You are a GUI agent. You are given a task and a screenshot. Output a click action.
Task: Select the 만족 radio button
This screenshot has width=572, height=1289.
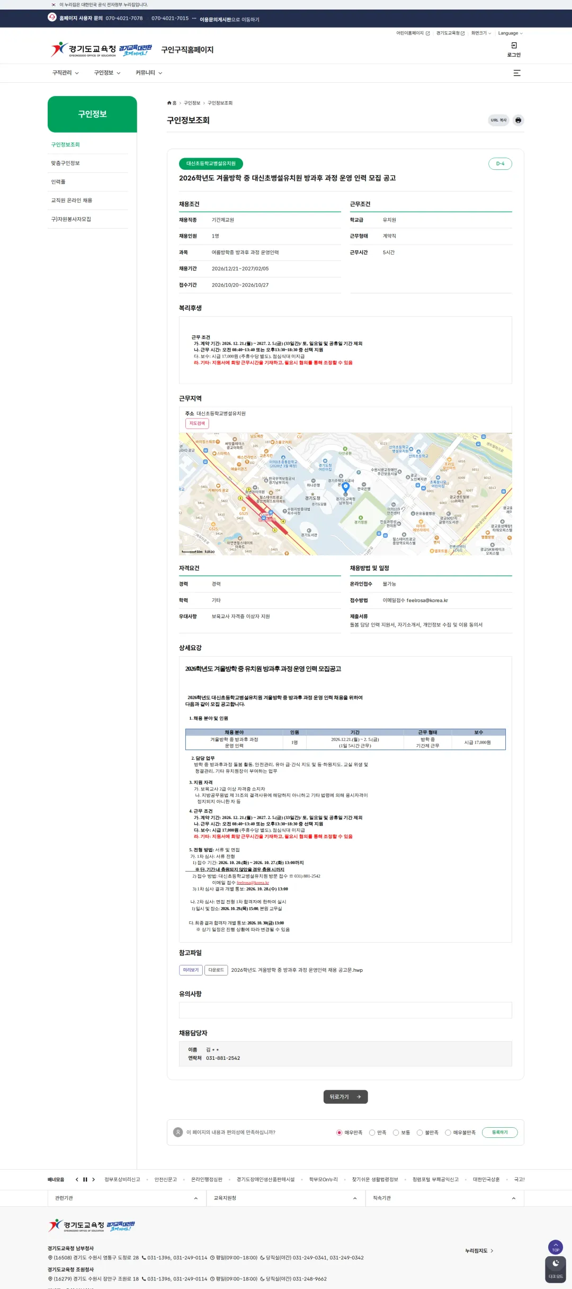tap(372, 1133)
